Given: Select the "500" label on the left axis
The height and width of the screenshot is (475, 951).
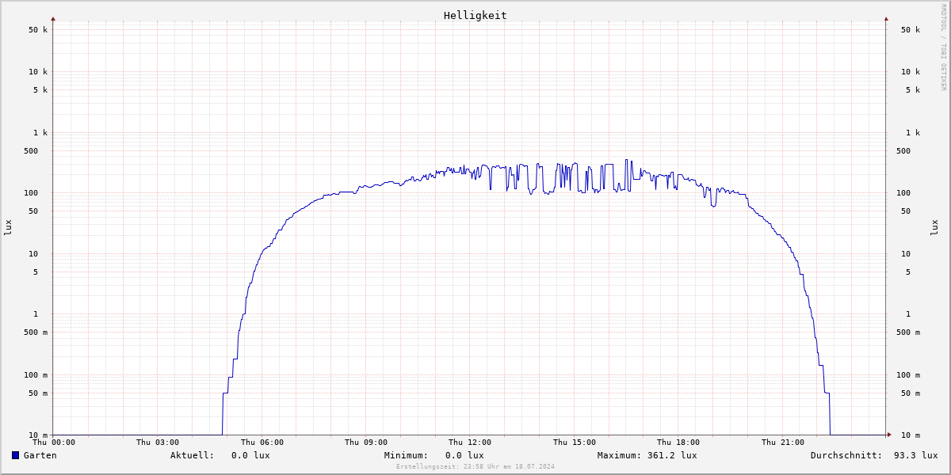Looking at the screenshot, I should pyautogui.click(x=31, y=151).
